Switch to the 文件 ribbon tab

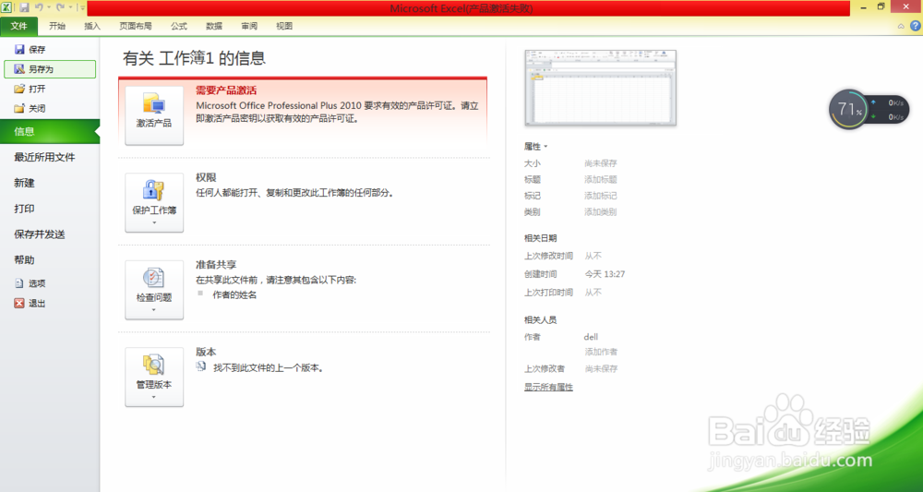point(18,26)
